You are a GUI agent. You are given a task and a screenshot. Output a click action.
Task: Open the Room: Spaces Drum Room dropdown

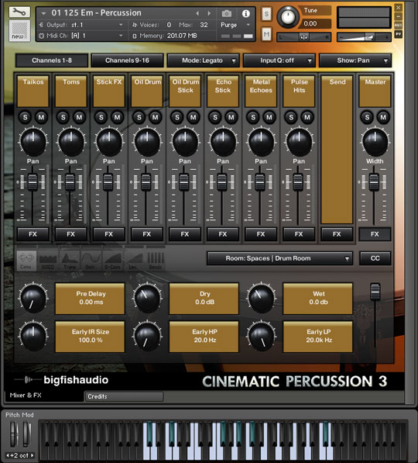click(x=279, y=258)
